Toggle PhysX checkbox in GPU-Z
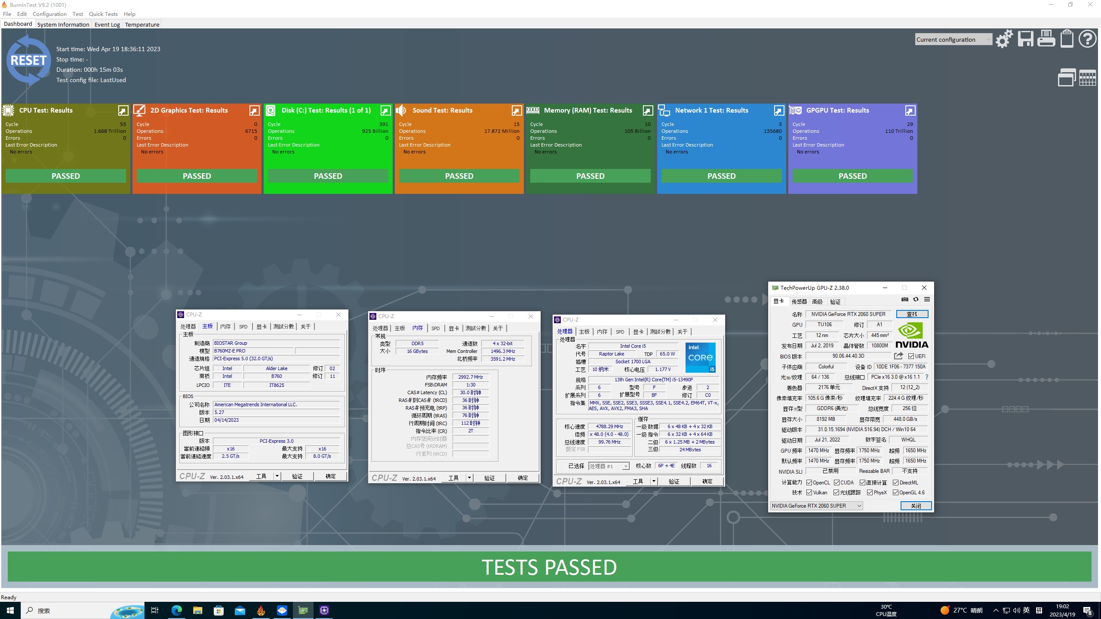The width and height of the screenshot is (1101, 619). 870,493
